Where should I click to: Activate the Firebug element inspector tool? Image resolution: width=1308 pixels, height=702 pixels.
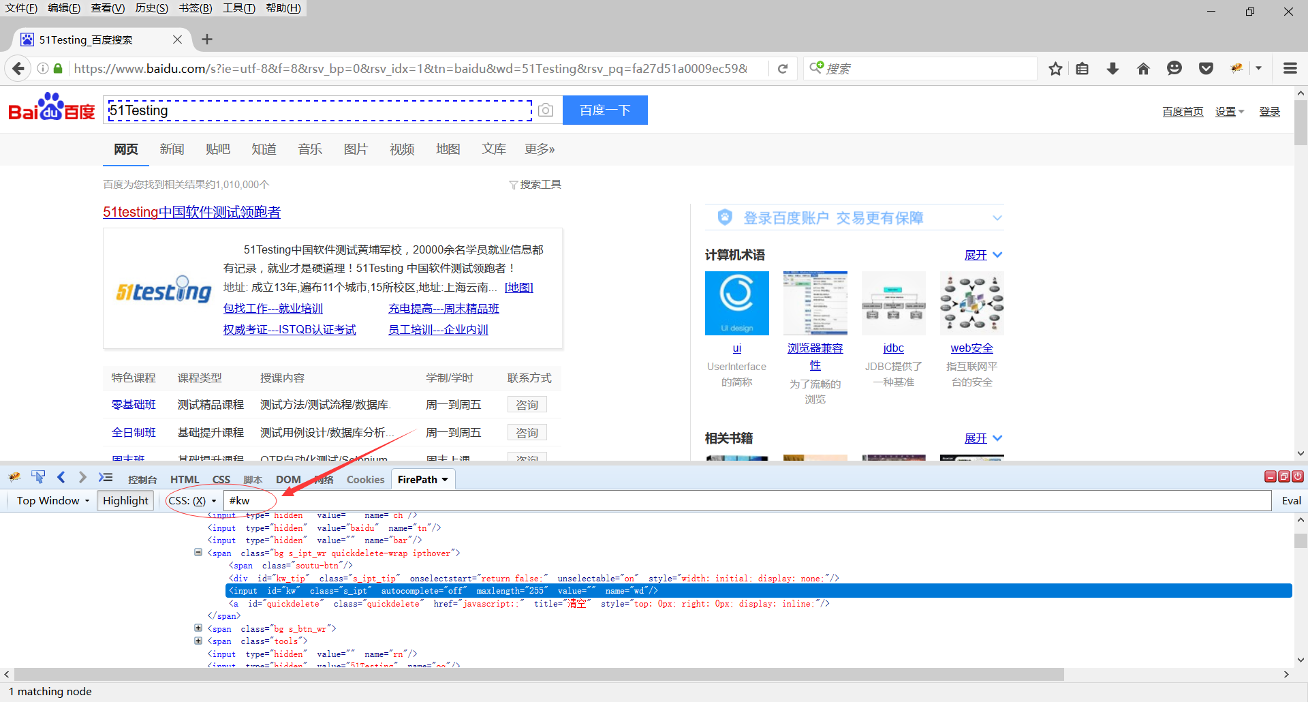tap(38, 477)
